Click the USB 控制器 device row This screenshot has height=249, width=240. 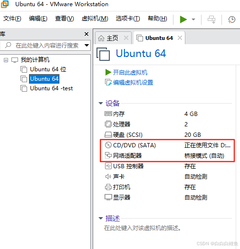(x=168, y=166)
